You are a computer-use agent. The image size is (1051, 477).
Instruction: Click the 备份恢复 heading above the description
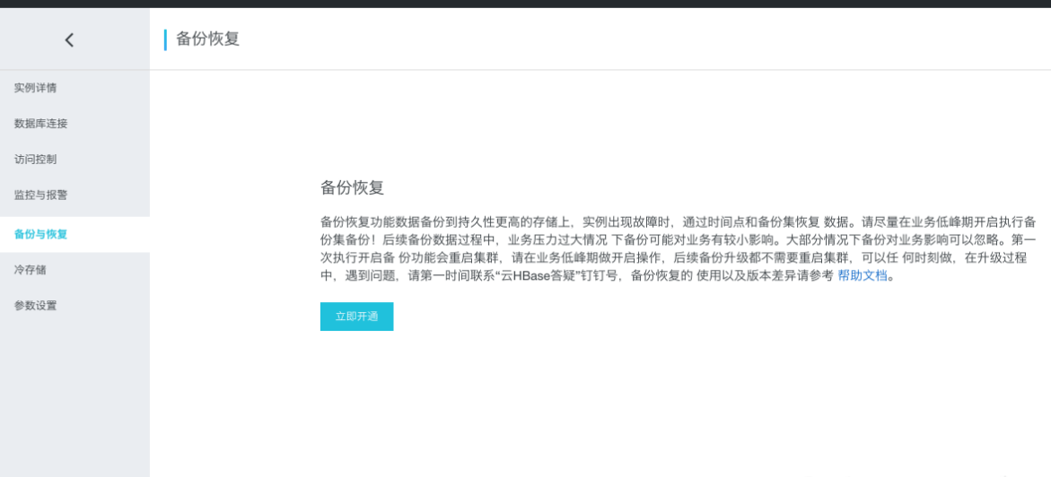coord(352,188)
